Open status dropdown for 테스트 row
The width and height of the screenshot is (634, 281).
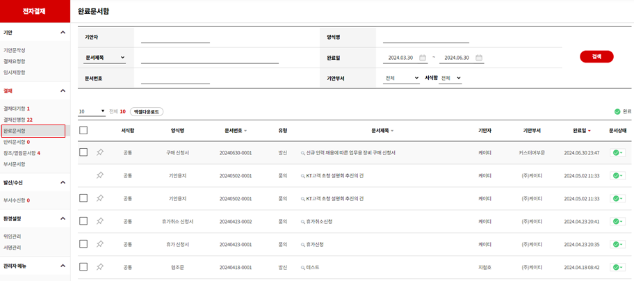click(x=617, y=267)
